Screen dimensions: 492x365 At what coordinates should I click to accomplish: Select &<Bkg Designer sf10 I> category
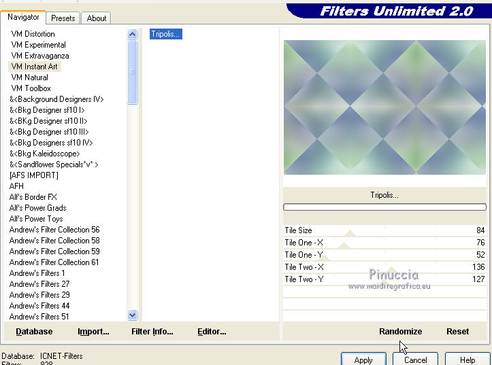(47, 110)
